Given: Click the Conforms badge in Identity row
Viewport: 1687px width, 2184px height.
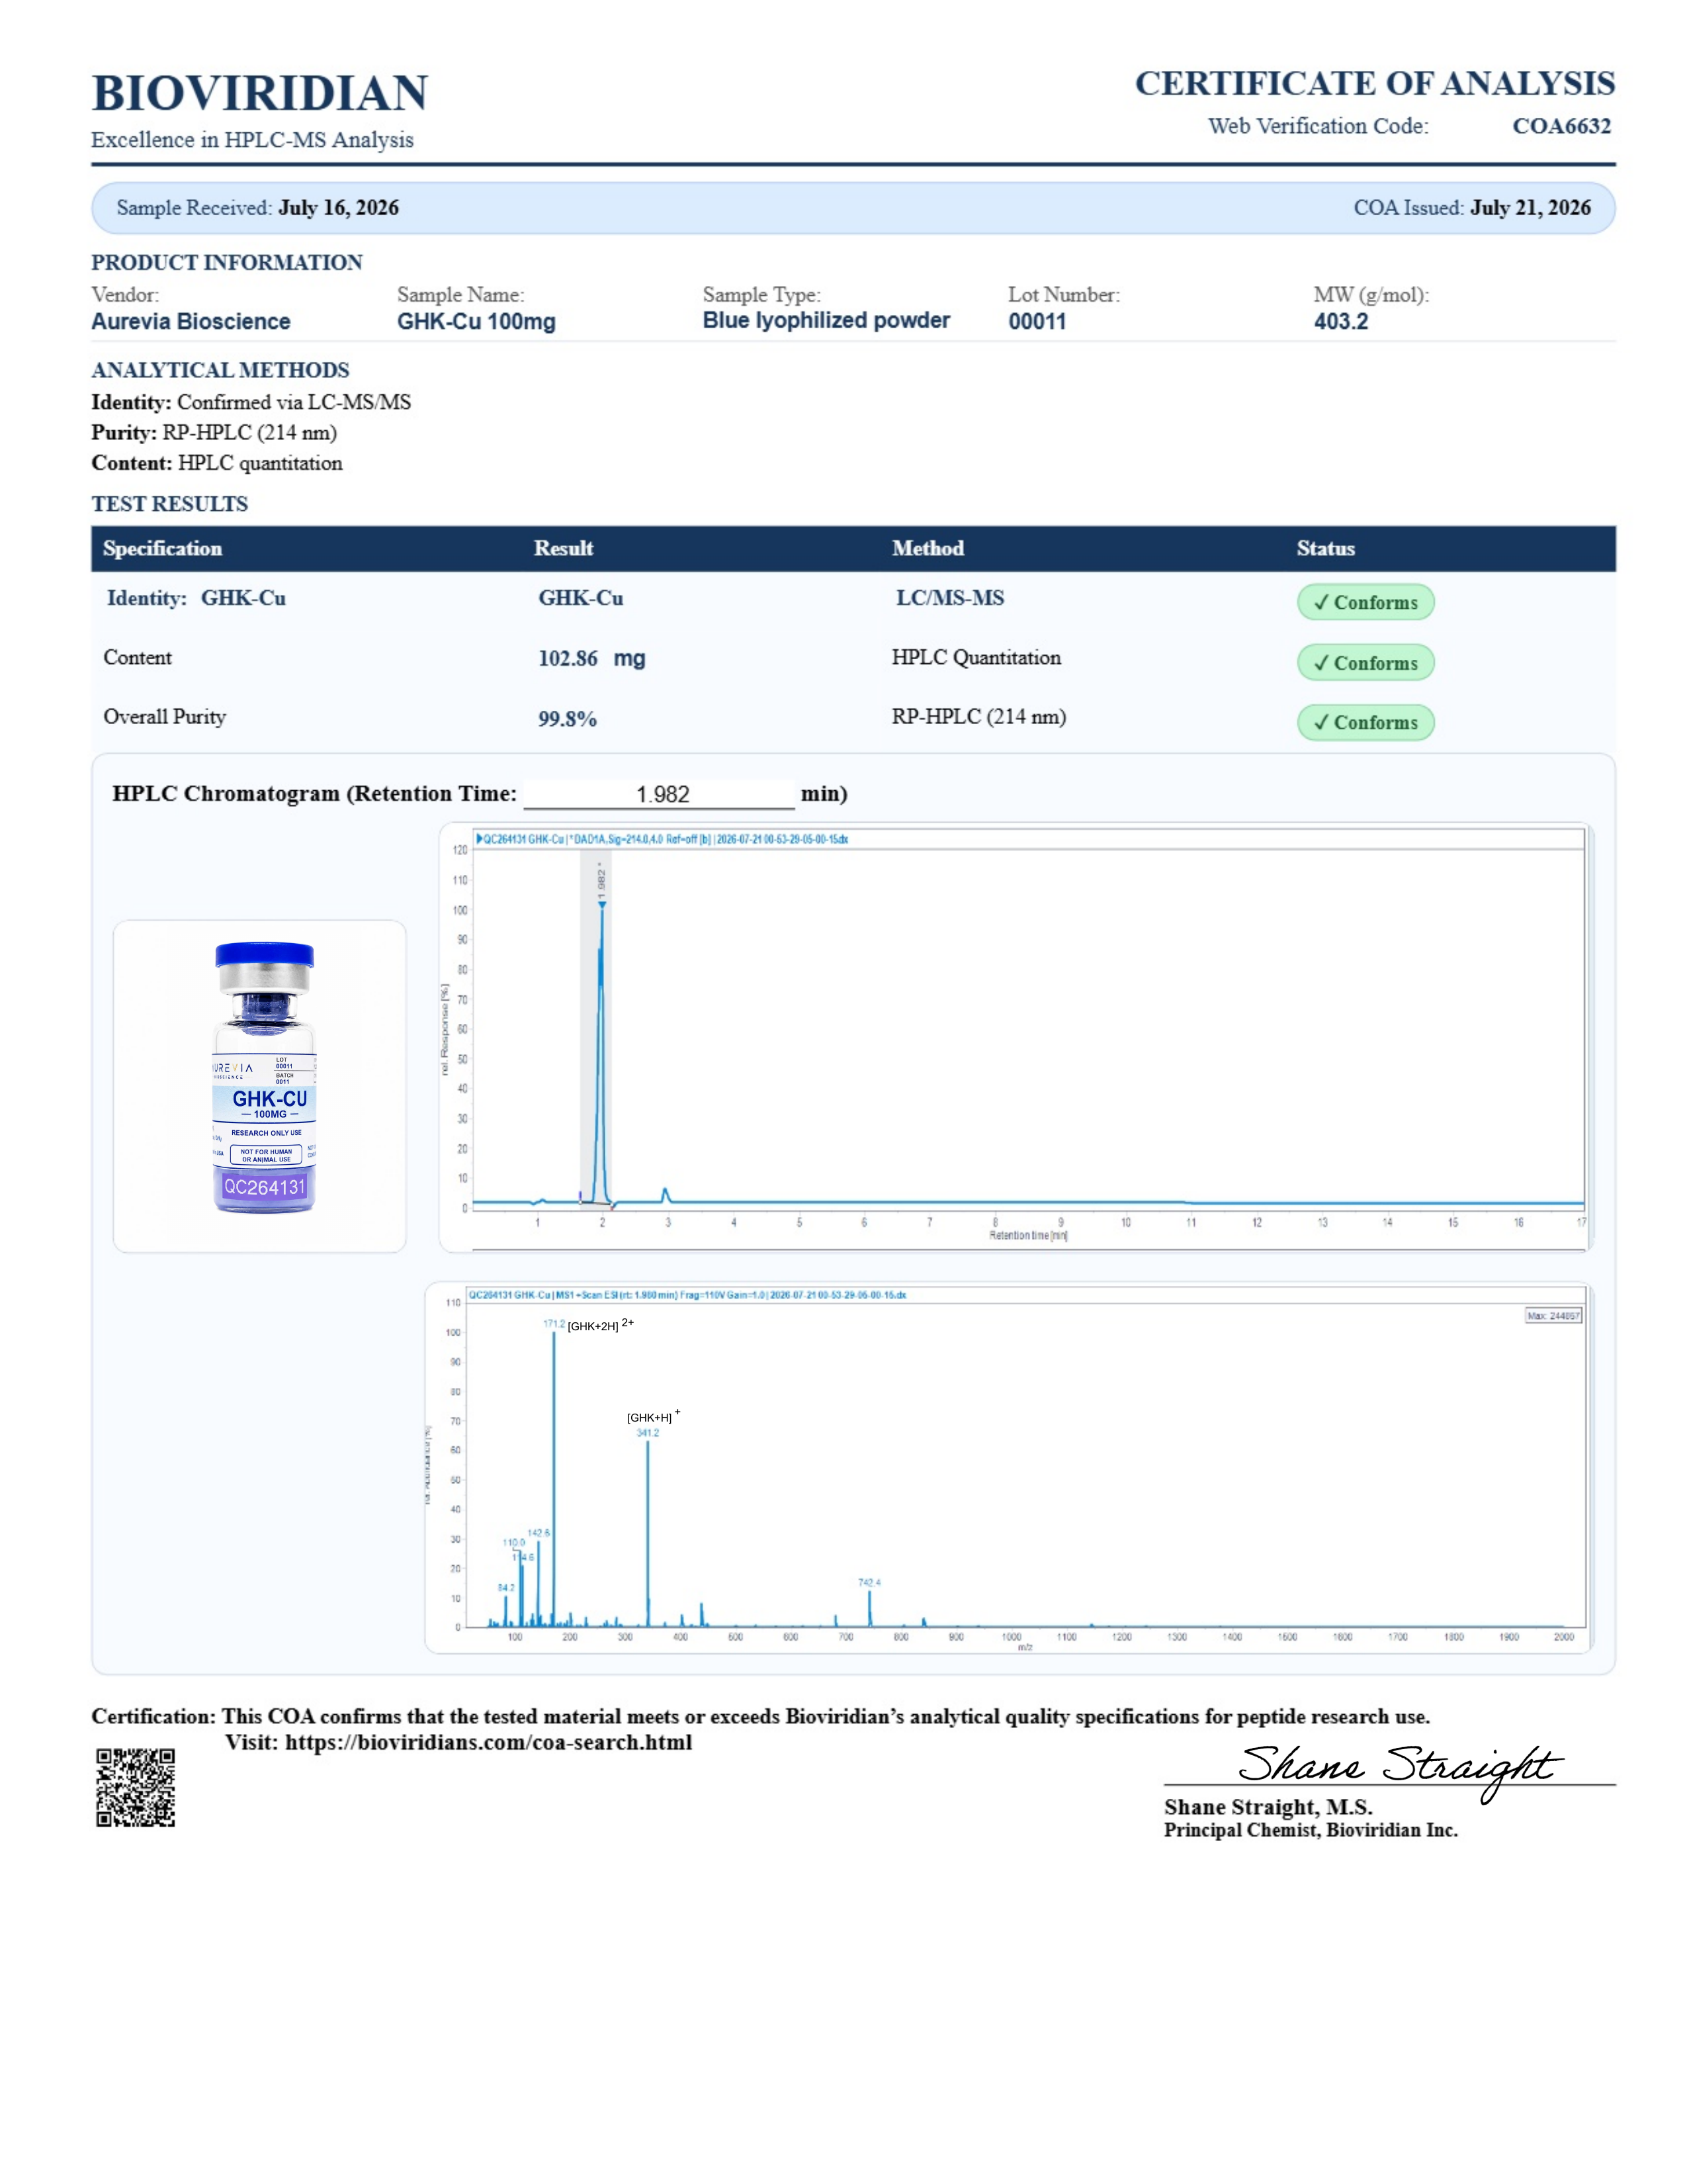Looking at the screenshot, I should (x=1365, y=602).
